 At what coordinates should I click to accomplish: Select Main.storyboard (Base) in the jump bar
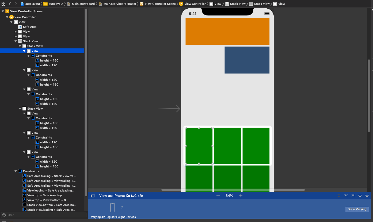(117, 4)
